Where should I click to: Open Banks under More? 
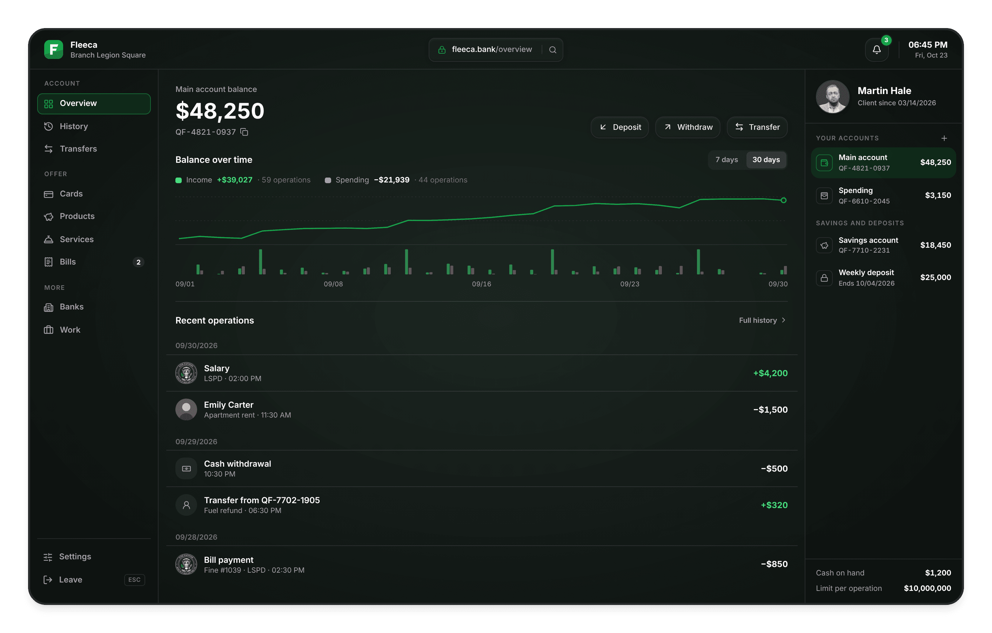coord(94,307)
